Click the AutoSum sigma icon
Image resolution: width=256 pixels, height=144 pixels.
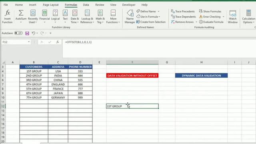tap(21, 13)
